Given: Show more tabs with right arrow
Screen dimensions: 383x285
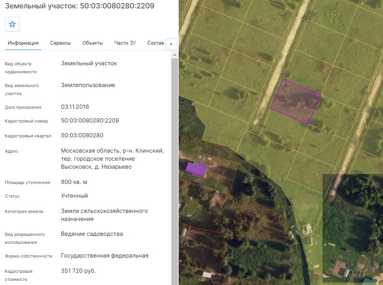Looking at the screenshot, I should click(171, 44).
